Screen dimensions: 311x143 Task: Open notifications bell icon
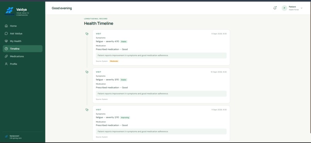pos(275,8)
